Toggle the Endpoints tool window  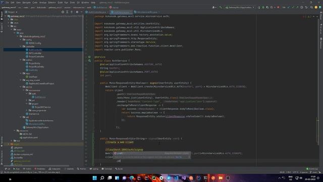55,169
